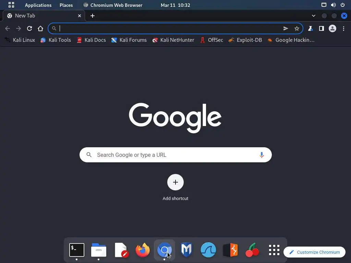Click the Google search box

(175, 155)
